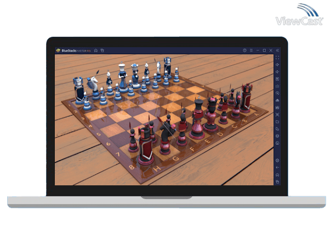Select the blue queen with the crown
The image size is (330, 227).
click(135, 76)
